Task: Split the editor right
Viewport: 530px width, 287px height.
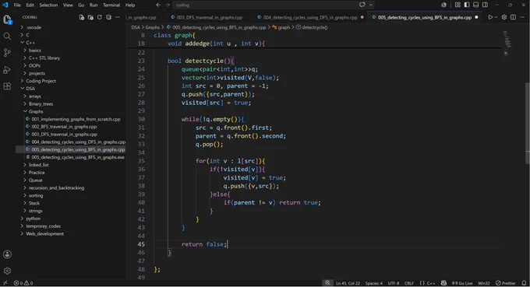Action: (x=513, y=17)
